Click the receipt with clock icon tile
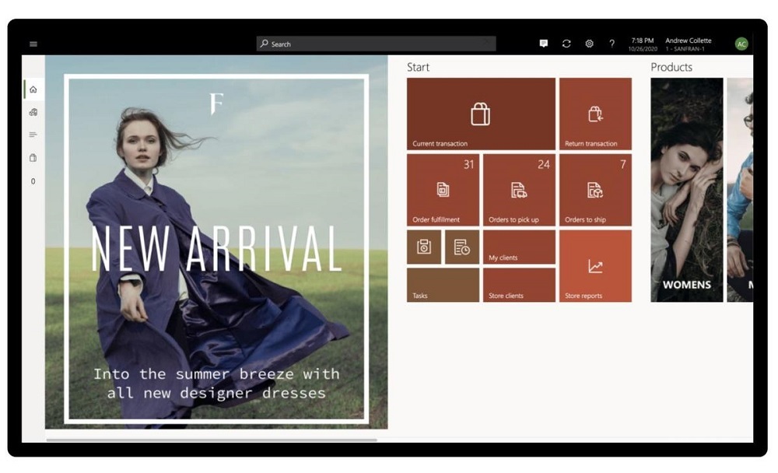 pyautogui.click(x=462, y=247)
